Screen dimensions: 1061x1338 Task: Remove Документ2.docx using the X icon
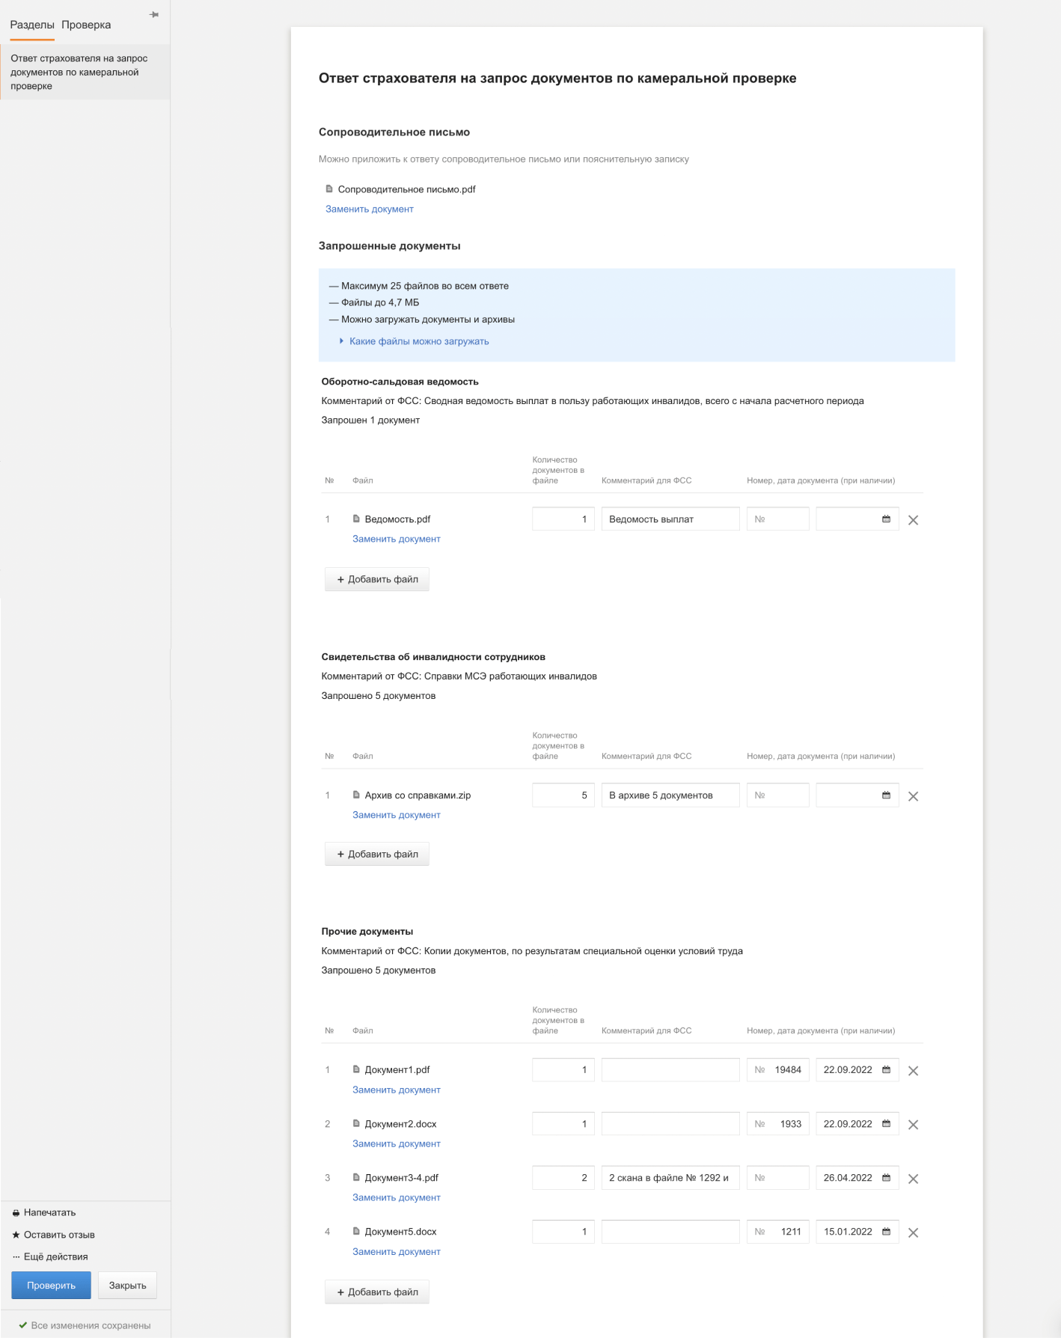tap(913, 1125)
